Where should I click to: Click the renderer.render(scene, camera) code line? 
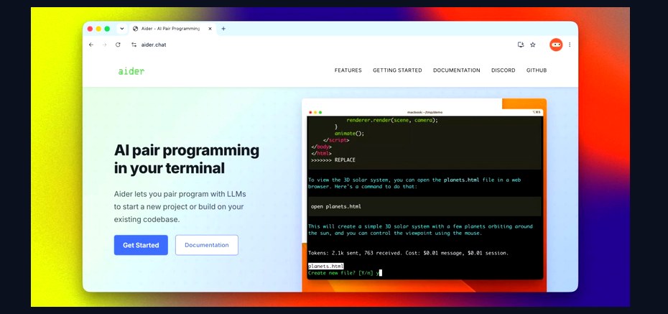(x=392, y=120)
